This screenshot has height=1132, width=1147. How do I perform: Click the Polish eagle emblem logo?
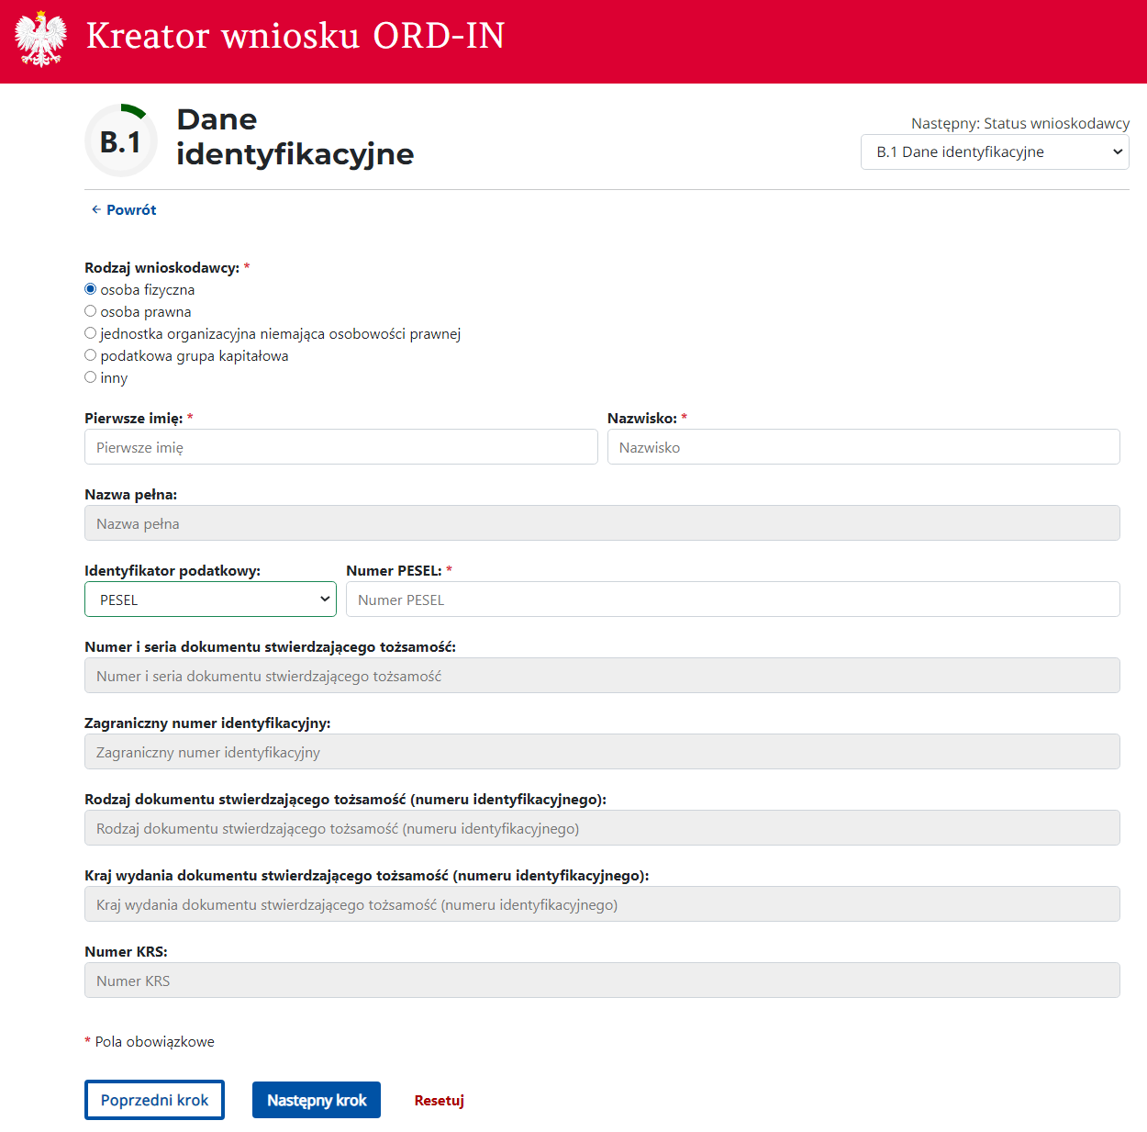pos(41,39)
